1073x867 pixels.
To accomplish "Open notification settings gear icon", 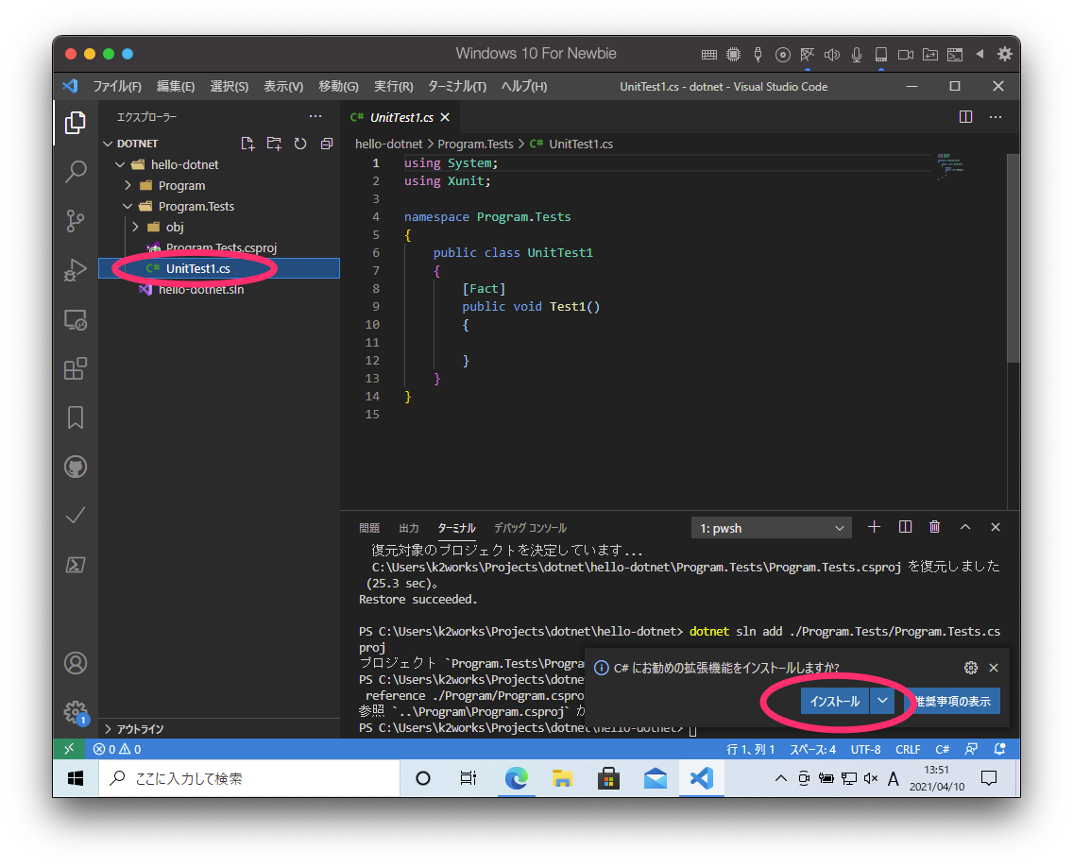I will point(970,668).
